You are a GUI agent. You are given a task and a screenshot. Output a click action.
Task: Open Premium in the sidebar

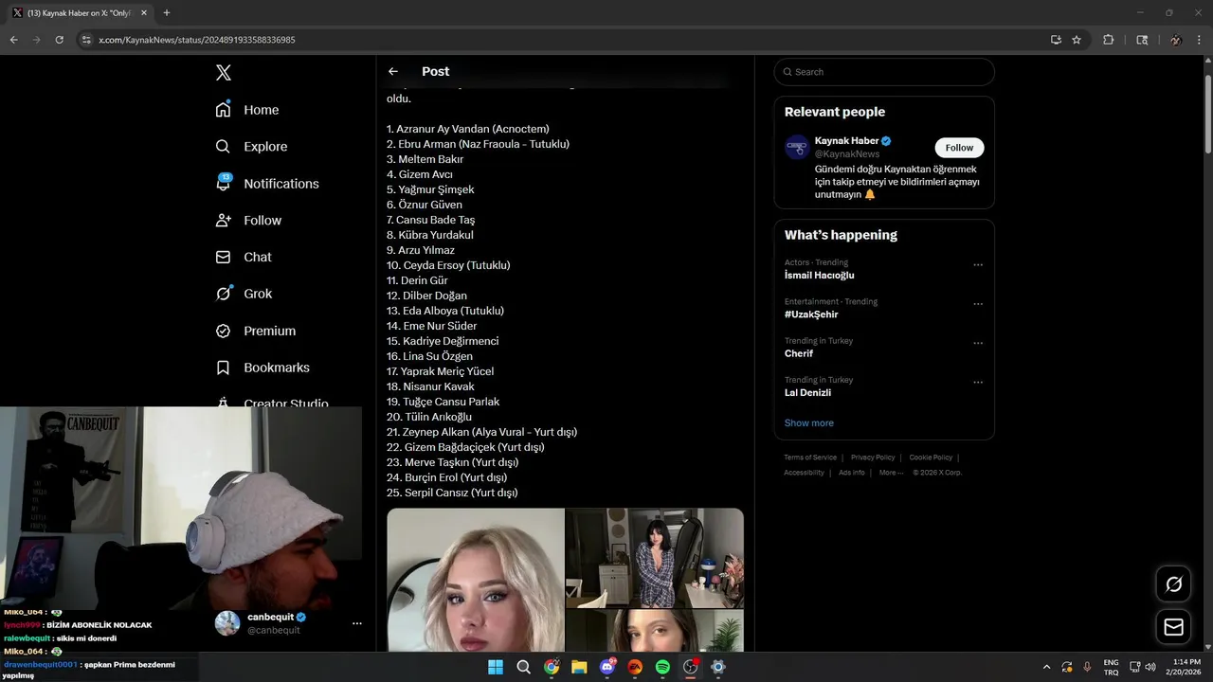coord(256,331)
